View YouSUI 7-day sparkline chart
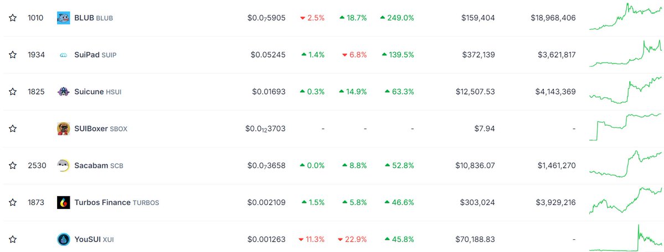This screenshot has height=252, width=664. pos(625,238)
